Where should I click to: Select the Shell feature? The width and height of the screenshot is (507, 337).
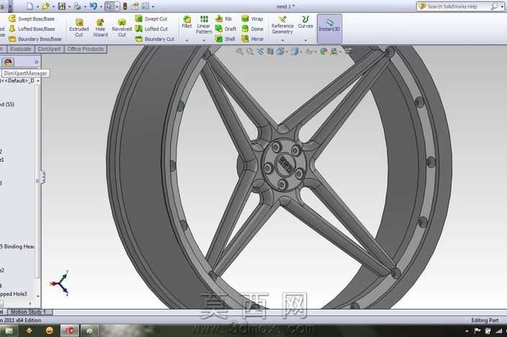tap(225, 39)
